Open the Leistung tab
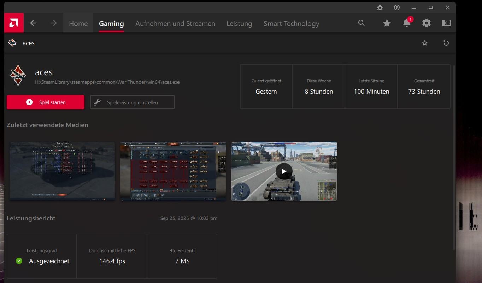This screenshot has width=482, height=283. [x=239, y=24]
